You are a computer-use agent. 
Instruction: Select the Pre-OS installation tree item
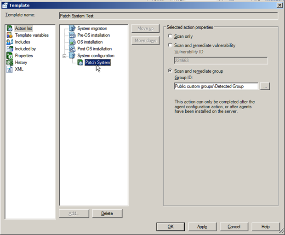point(94,35)
